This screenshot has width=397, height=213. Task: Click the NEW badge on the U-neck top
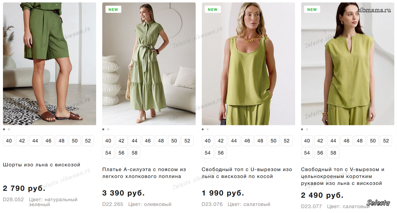pos(212,10)
